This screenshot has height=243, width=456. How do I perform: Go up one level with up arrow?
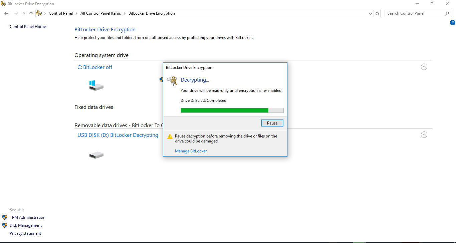coord(31,13)
